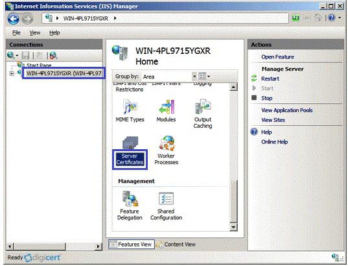348x266 pixels.
Task: Click the arrow after WIN-4PL9715YGXR in address bar
Action: click(x=115, y=18)
